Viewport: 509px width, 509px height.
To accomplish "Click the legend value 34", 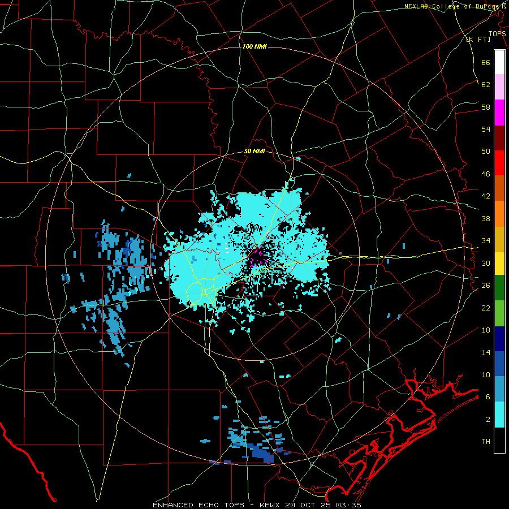I will [x=486, y=241].
